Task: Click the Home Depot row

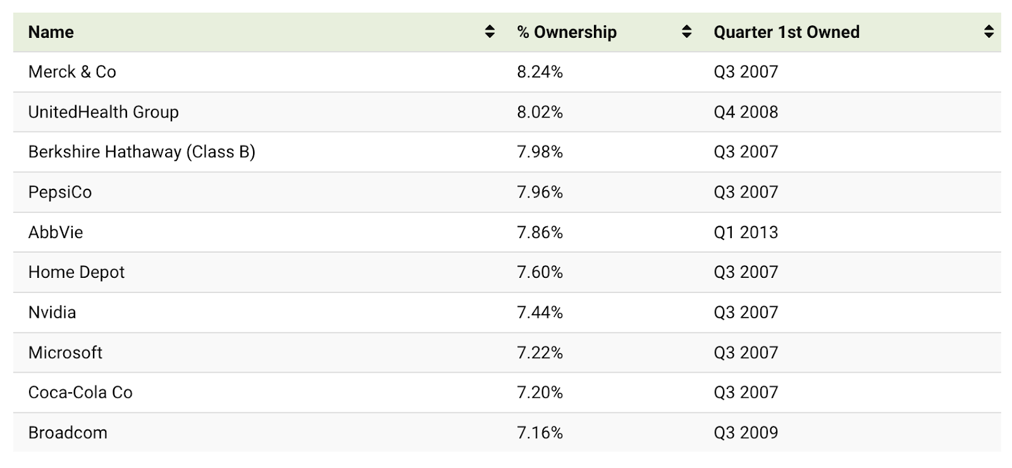Action: tap(76, 272)
